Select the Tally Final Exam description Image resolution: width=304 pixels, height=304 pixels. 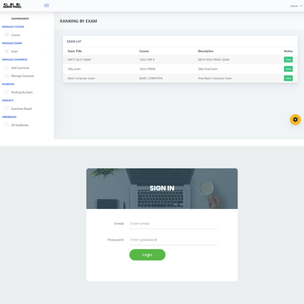coord(208,69)
